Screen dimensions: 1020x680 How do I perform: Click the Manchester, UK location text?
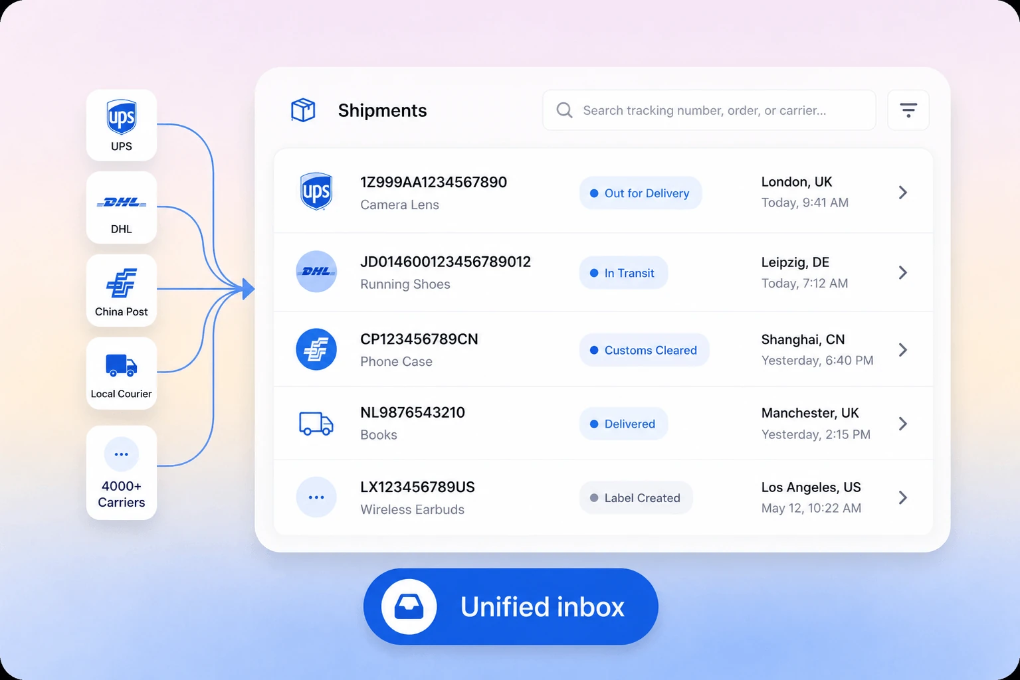pos(810,413)
